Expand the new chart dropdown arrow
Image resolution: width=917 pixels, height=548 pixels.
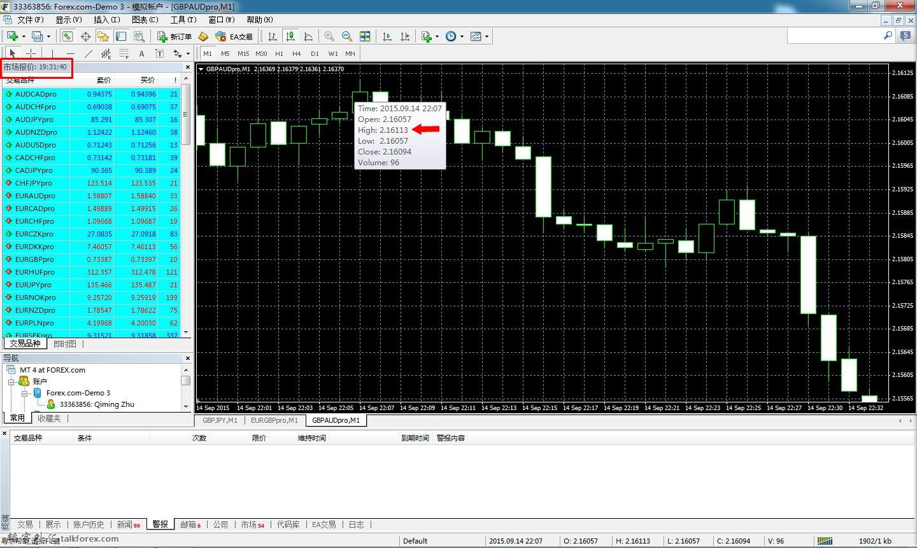coord(24,36)
